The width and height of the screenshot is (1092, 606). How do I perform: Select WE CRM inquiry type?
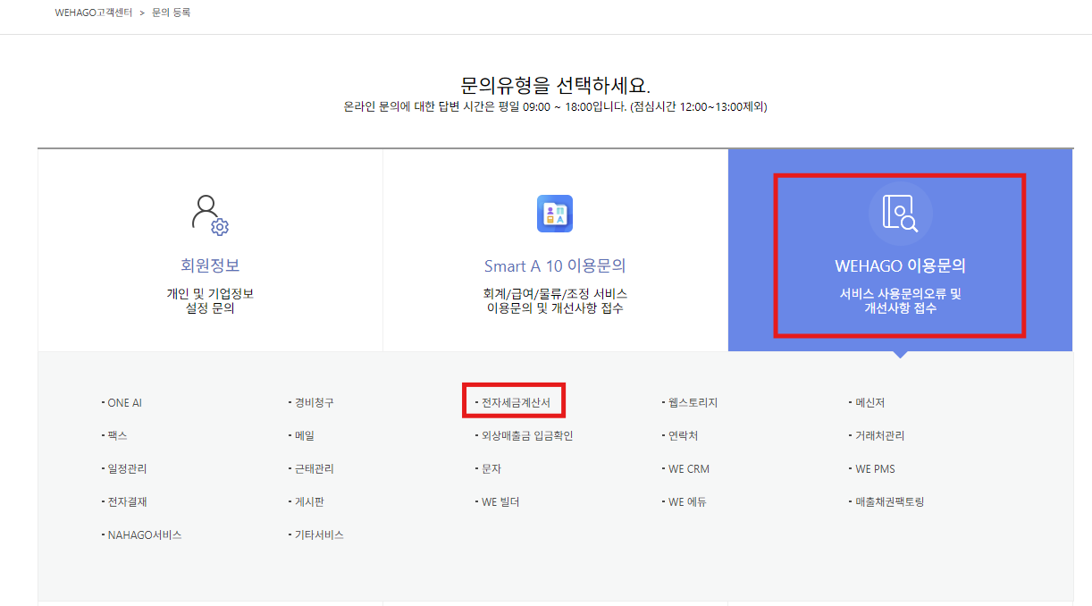688,469
